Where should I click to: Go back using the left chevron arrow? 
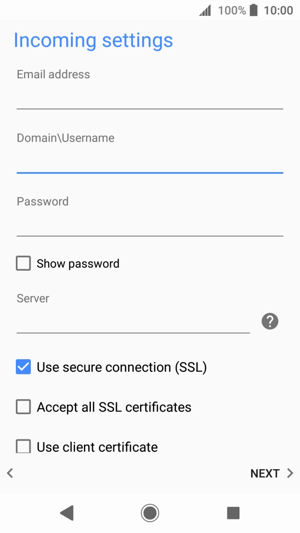point(10,473)
